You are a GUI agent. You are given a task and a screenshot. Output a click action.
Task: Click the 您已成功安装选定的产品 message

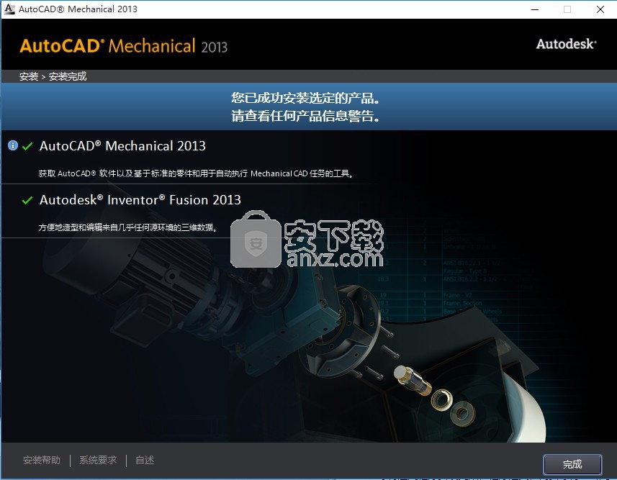pos(305,98)
